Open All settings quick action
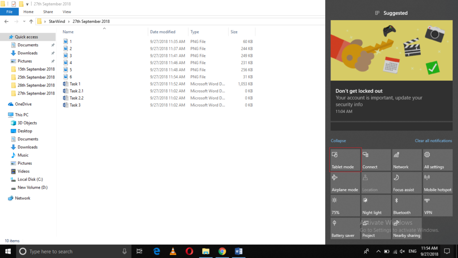Image resolution: width=458 pixels, height=258 pixels. click(437, 160)
